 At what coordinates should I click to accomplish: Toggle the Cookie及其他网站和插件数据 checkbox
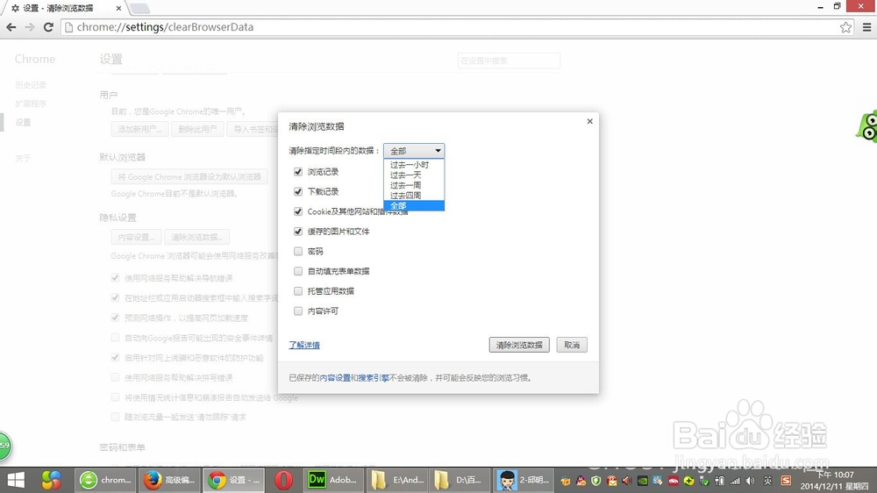(298, 211)
